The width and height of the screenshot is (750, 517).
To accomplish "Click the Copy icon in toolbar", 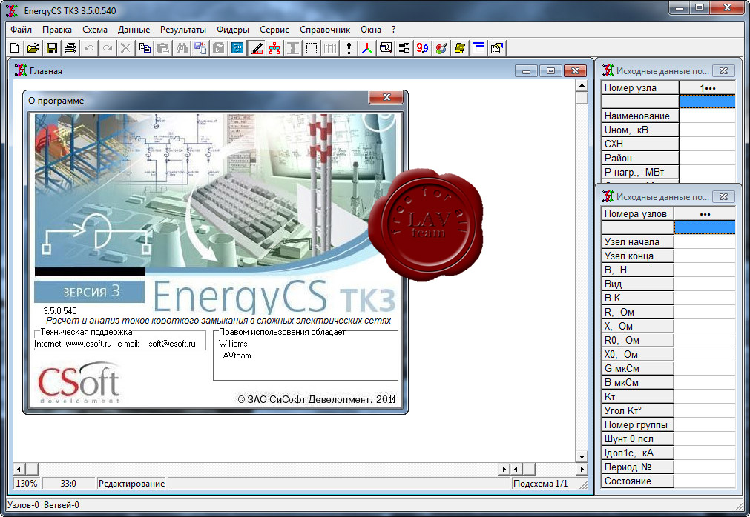I will (145, 47).
